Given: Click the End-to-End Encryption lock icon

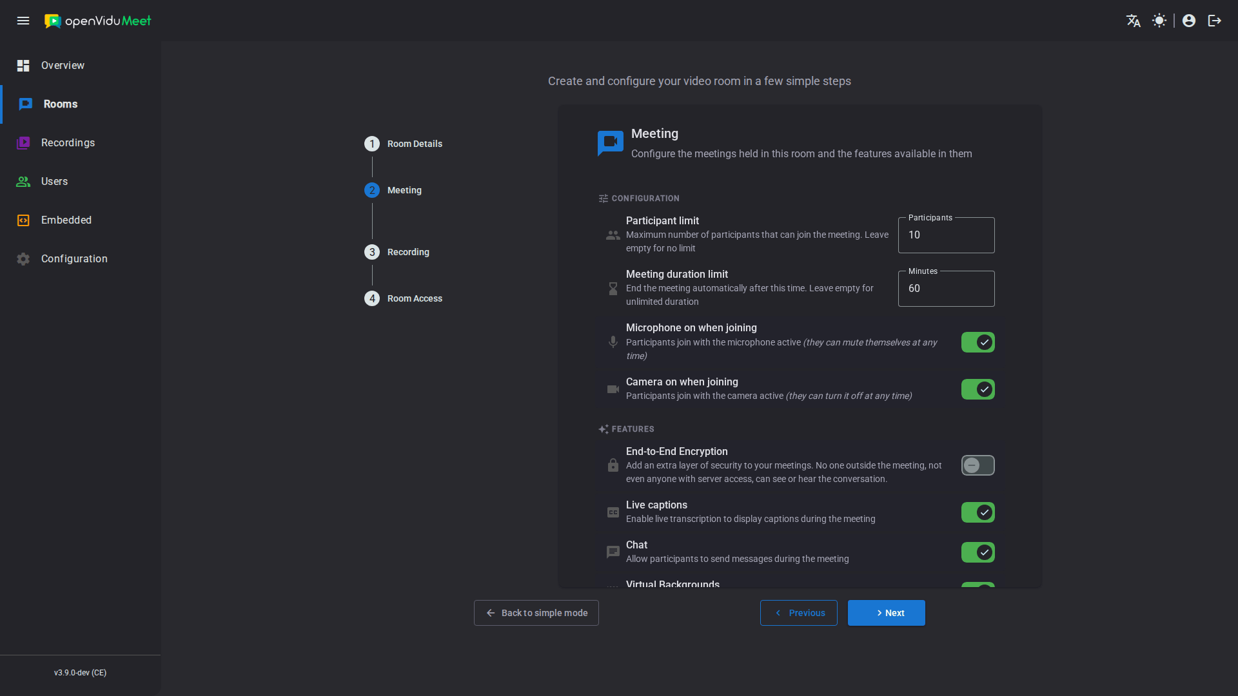Looking at the screenshot, I should [x=613, y=465].
